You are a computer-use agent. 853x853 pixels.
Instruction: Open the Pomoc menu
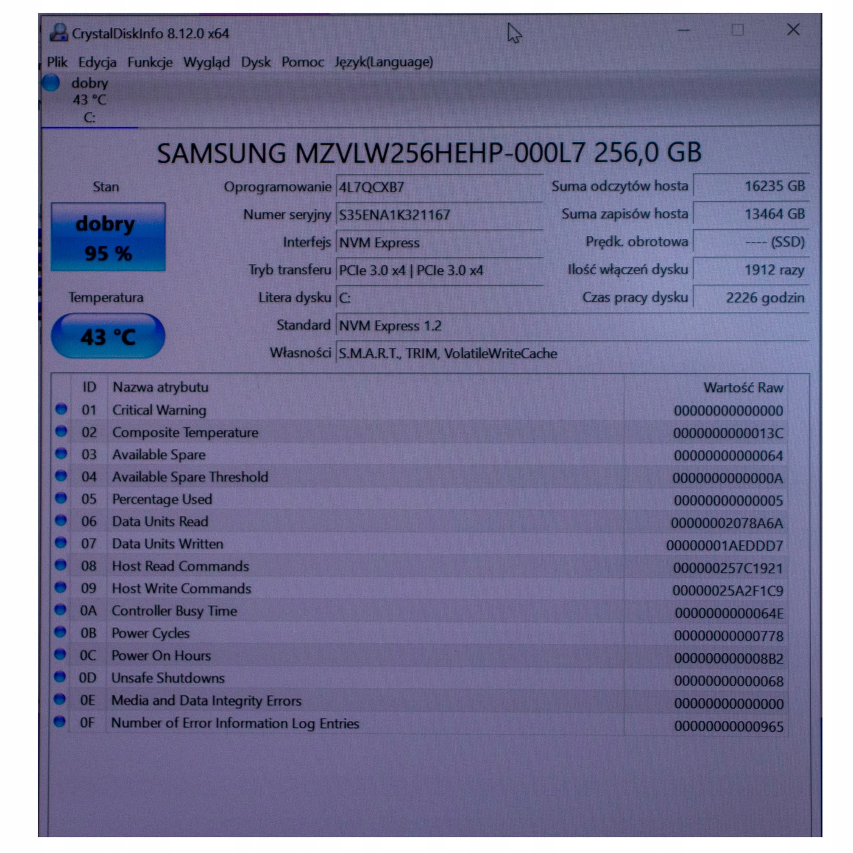pos(302,62)
